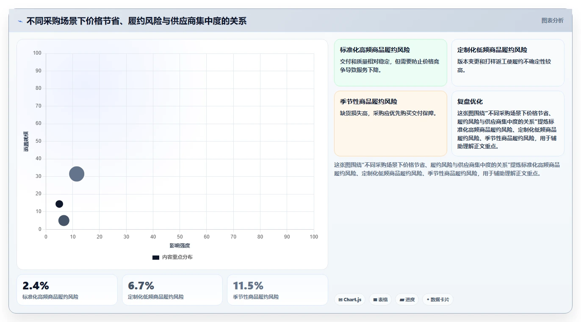Select the 季节性商品履约风险 orange card

coord(390,123)
